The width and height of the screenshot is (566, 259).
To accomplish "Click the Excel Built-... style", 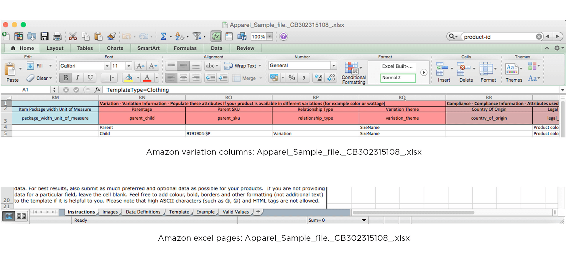I will tap(397, 66).
